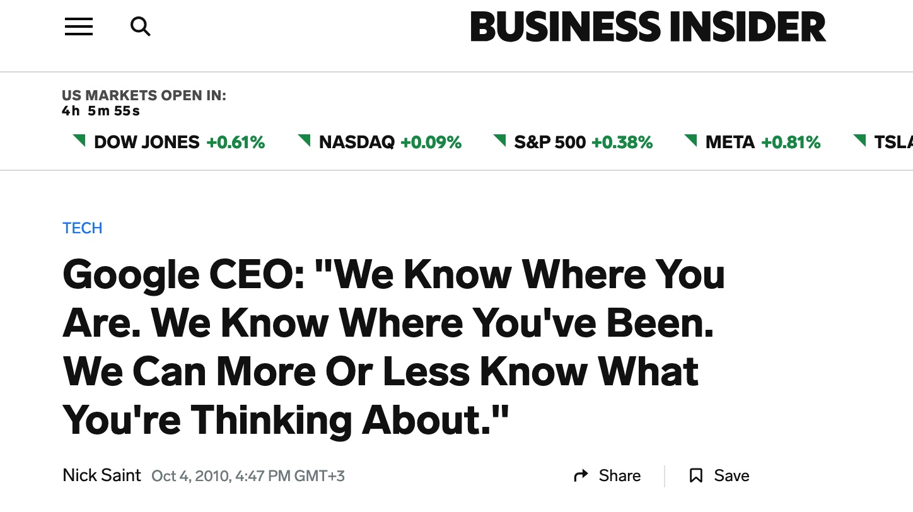Click the Nasdaq green triangle indicator

[305, 140]
